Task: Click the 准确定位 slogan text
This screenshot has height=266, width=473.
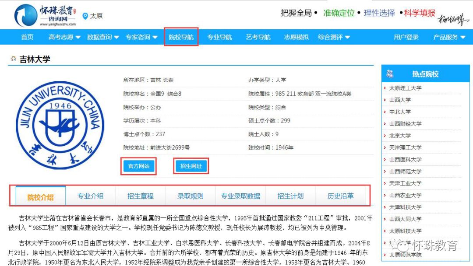Action: coord(339,13)
